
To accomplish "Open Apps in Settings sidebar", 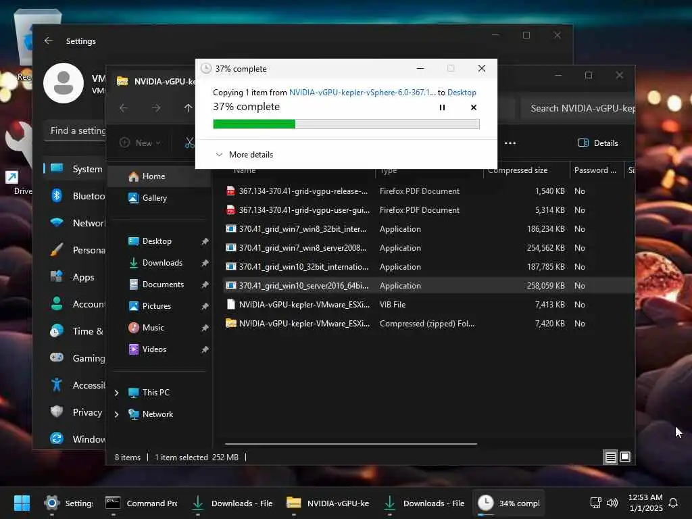I will tap(75, 277).
